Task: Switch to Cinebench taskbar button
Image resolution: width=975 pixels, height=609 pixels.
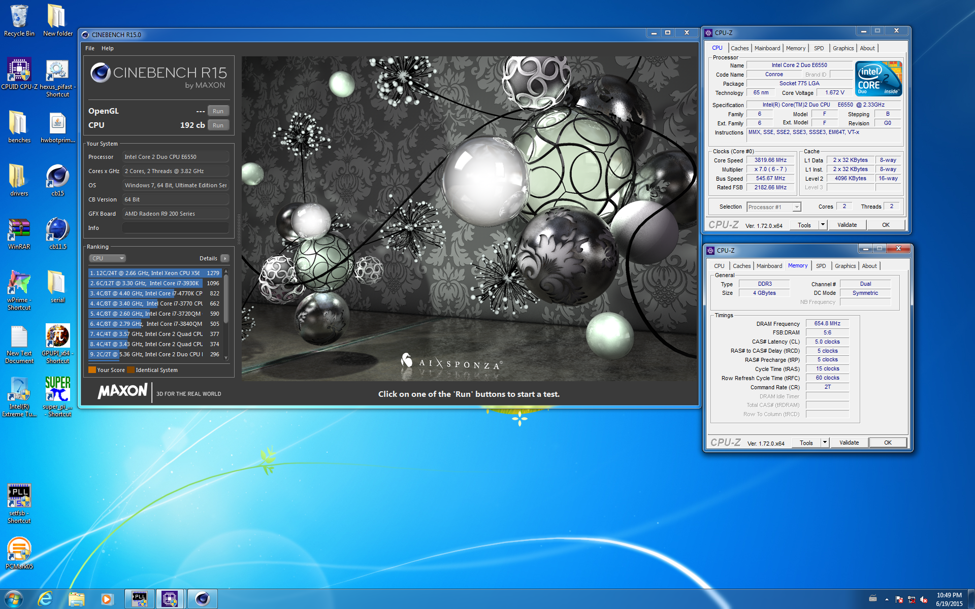Action: coord(202,599)
